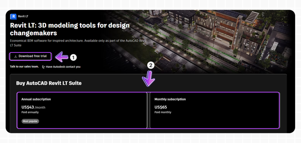Click the numbered circle 2 annotation
The image size is (301, 143).
click(150, 66)
